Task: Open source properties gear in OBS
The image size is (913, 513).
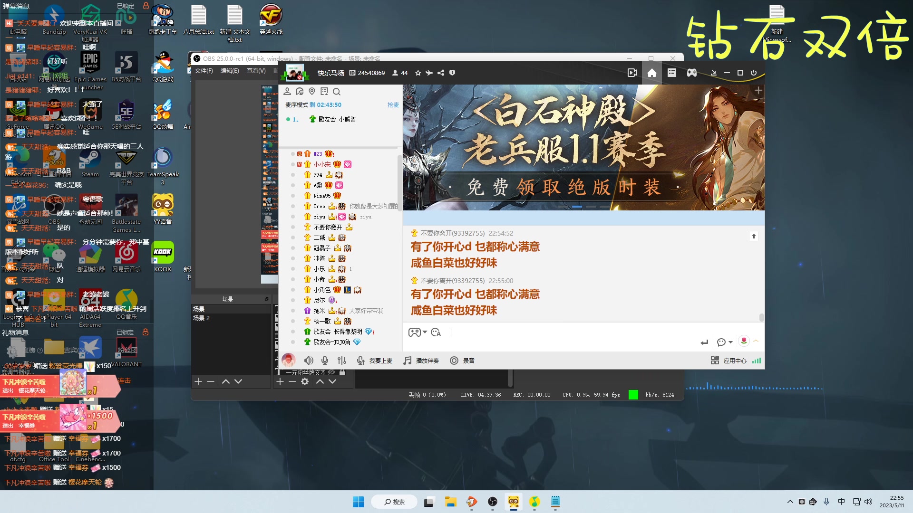Action: pos(305,381)
